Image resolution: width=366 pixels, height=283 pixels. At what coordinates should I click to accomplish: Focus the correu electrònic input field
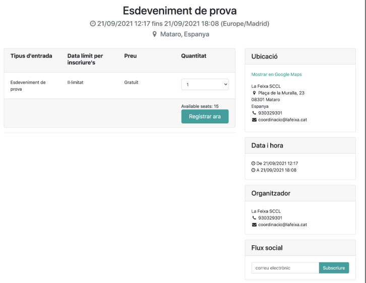[x=285, y=268]
